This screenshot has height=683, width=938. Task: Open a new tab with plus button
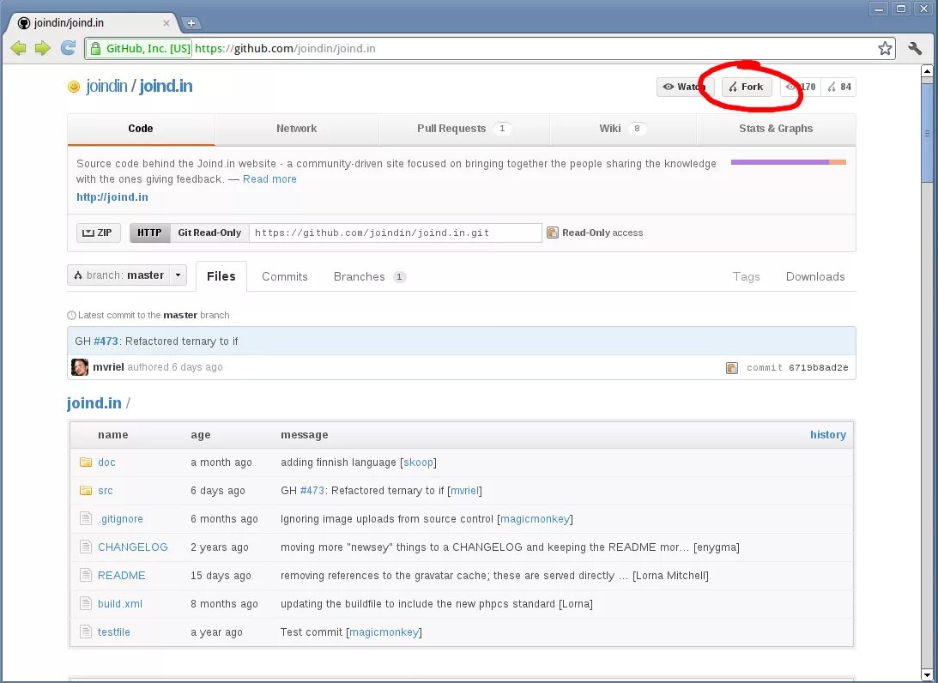[191, 23]
